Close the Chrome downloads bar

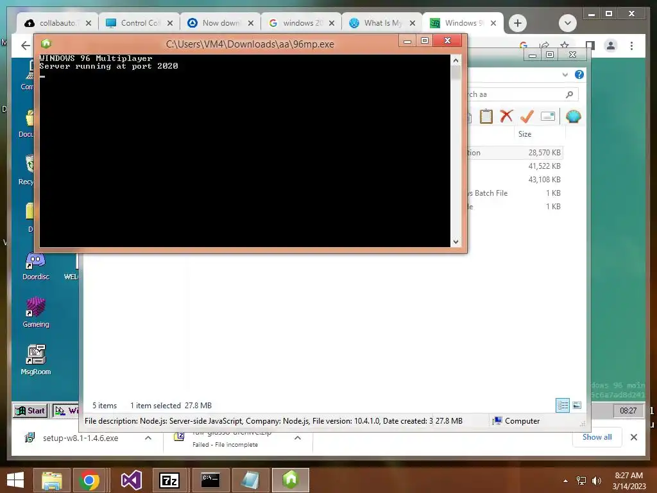[633, 437]
